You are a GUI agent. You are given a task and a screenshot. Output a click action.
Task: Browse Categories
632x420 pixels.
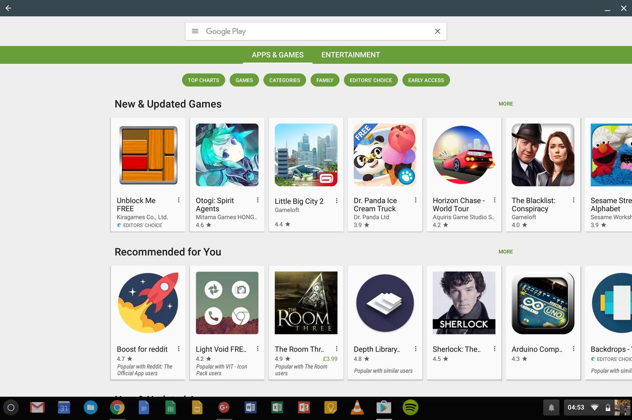tap(285, 80)
